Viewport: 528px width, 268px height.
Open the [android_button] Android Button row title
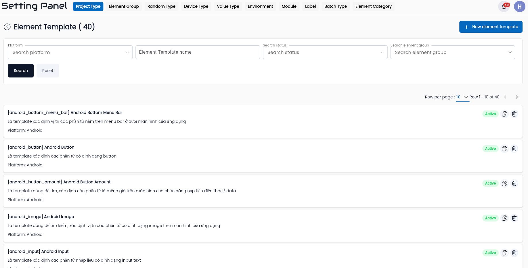pos(41,147)
